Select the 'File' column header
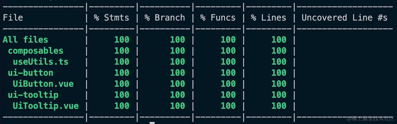Image resolution: width=397 pixels, height=124 pixels. click(x=13, y=18)
